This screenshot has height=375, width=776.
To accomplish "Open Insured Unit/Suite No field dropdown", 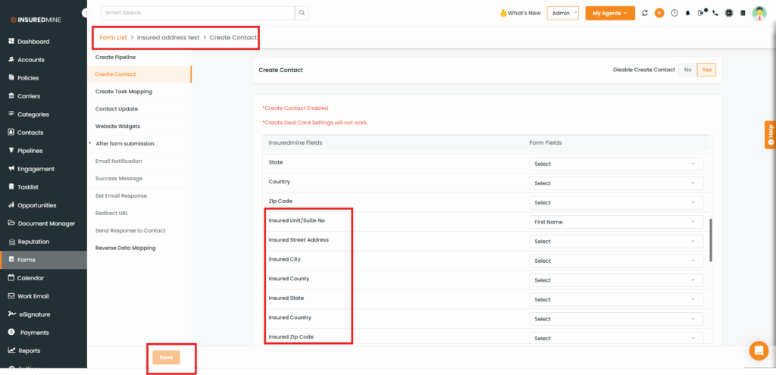I will click(x=615, y=222).
